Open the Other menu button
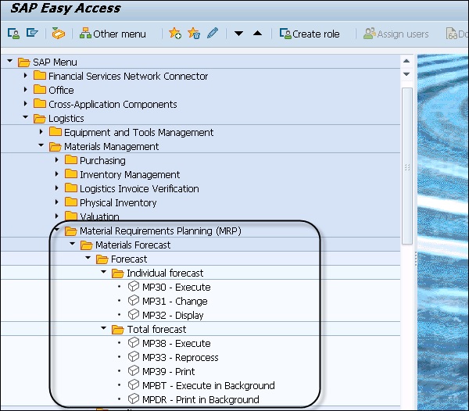 (113, 34)
